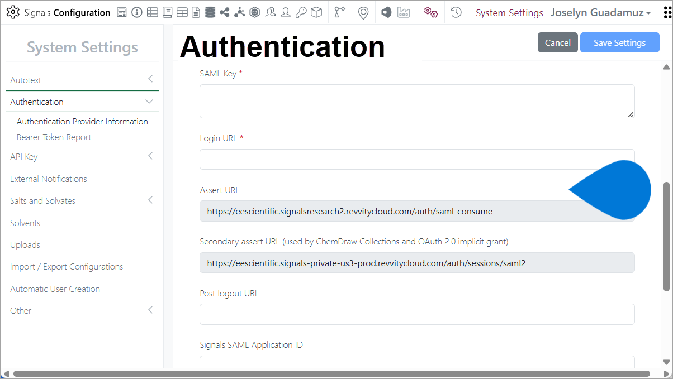
Task: Click the factory icon in toolbar
Action: (404, 12)
